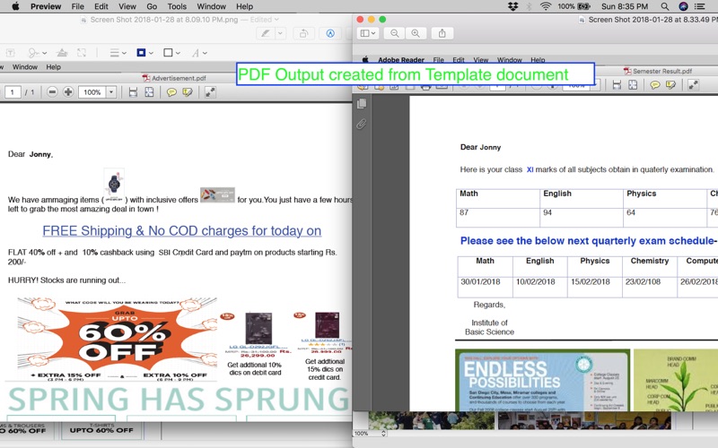Screen dimensions: 718x448
Task: Select fit-width scrolling icon in Semester Result toolbar
Action: [617, 85]
